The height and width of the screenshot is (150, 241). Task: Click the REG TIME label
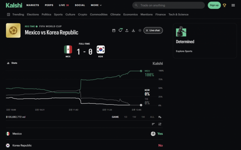(x=30, y=27)
